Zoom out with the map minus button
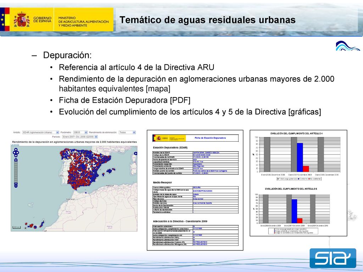The width and height of the screenshot is (363, 272). (16, 186)
